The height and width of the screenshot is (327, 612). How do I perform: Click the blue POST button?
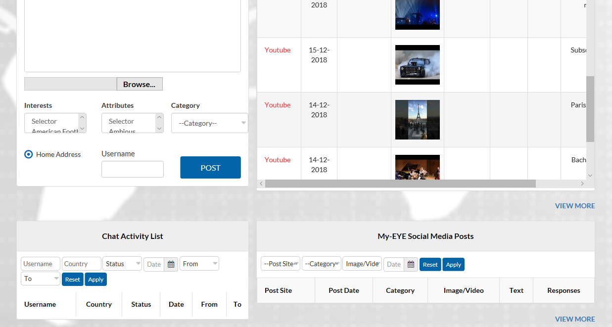click(210, 168)
